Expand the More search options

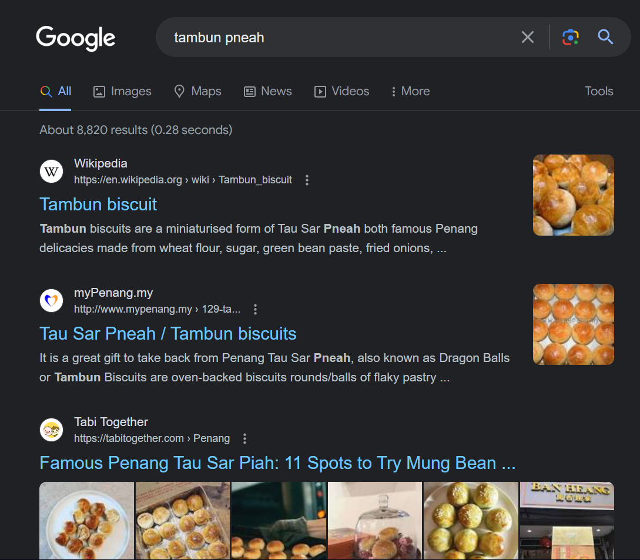[410, 92]
